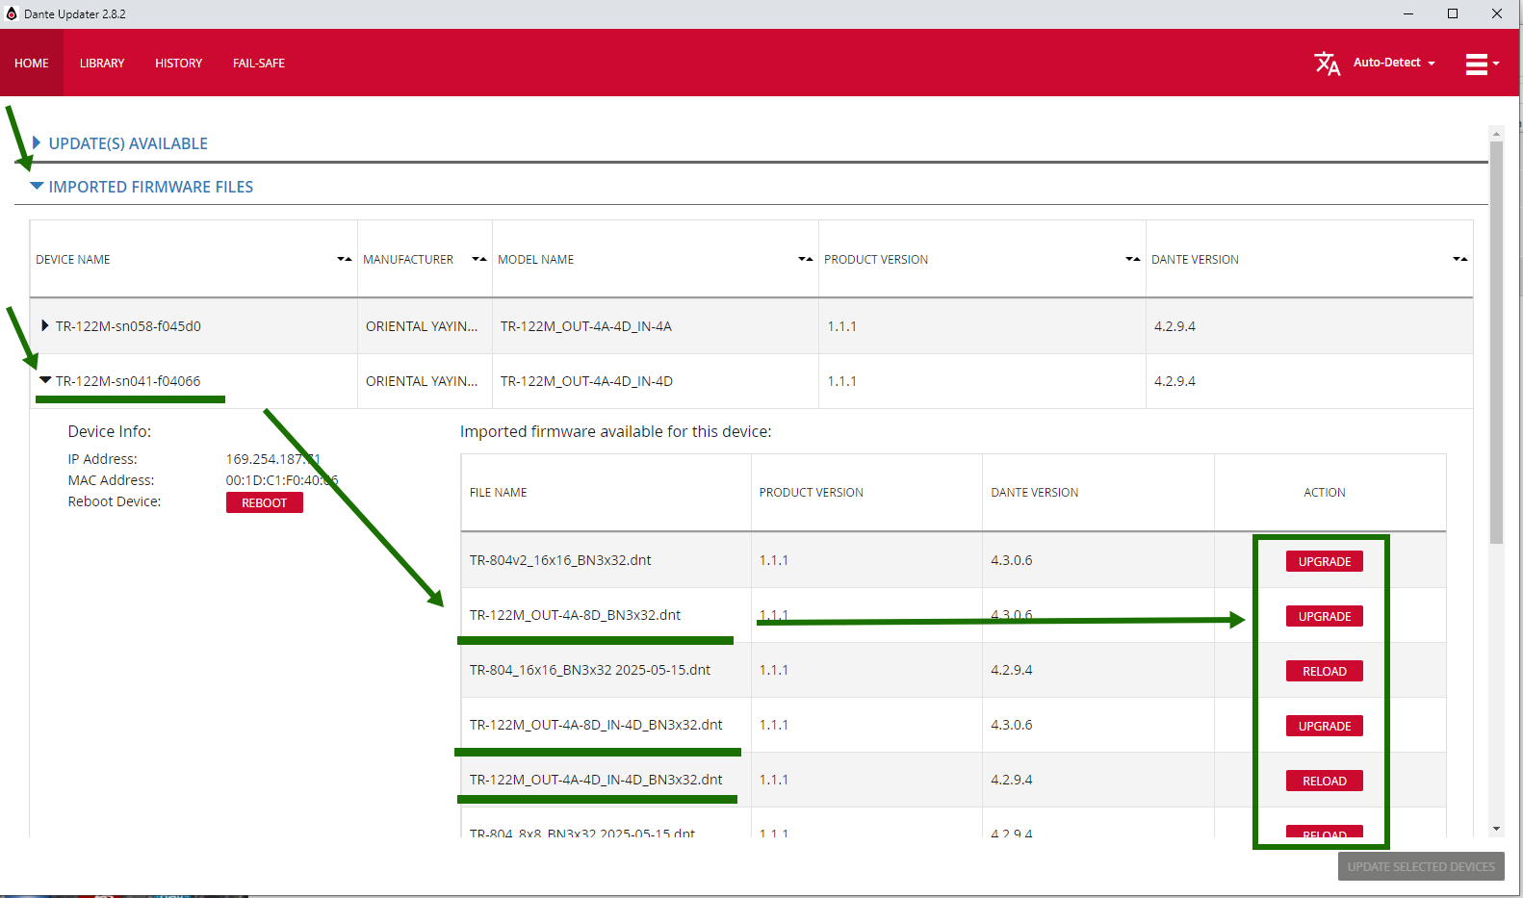Image resolution: width=1523 pixels, height=898 pixels.
Task: Sort by Model Name column arrows
Action: coord(805,260)
